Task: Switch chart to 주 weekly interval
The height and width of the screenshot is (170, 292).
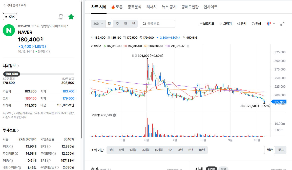Action: tap(117, 24)
